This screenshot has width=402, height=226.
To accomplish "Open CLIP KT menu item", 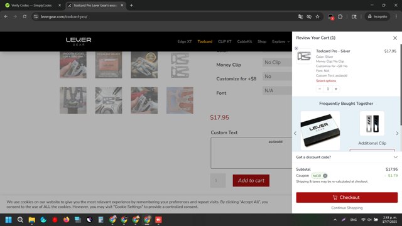I will [x=225, y=41].
